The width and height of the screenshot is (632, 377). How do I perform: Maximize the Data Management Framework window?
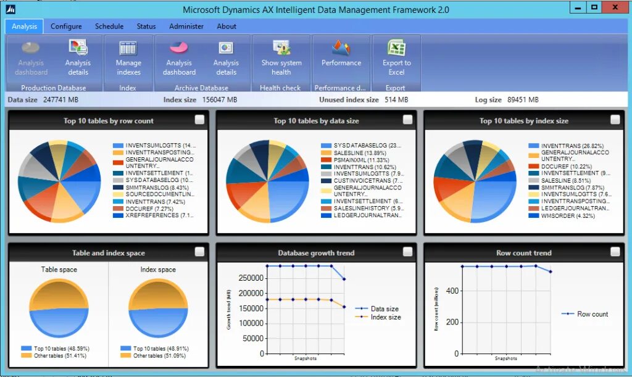pyautogui.click(x=594, y=7)
